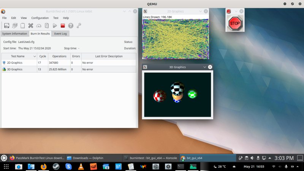Select the 3D Graphics test row
This screenshot has height=171, width=304.
(69, 69)
